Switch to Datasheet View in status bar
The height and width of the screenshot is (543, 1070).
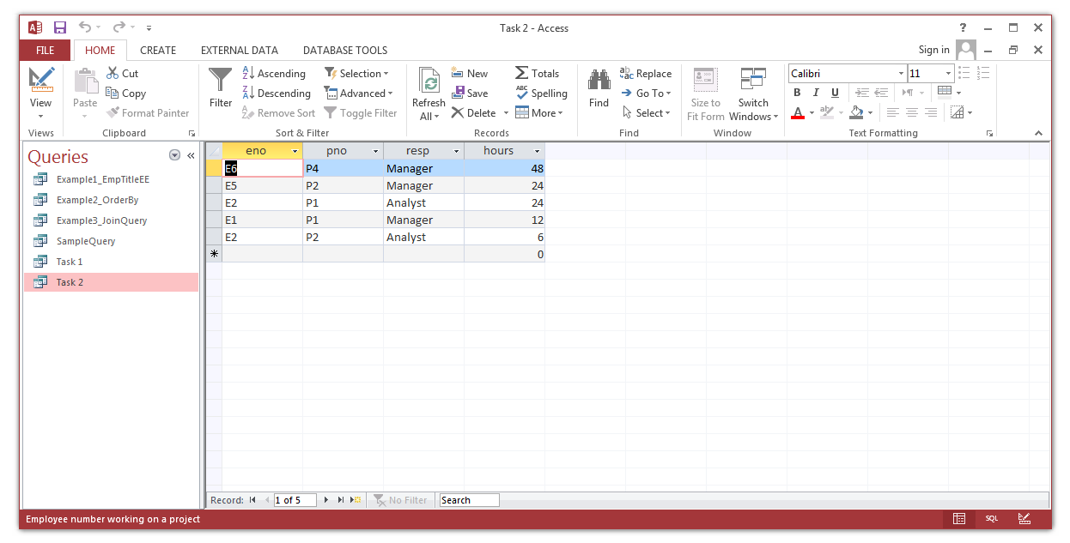coord(959,519)
